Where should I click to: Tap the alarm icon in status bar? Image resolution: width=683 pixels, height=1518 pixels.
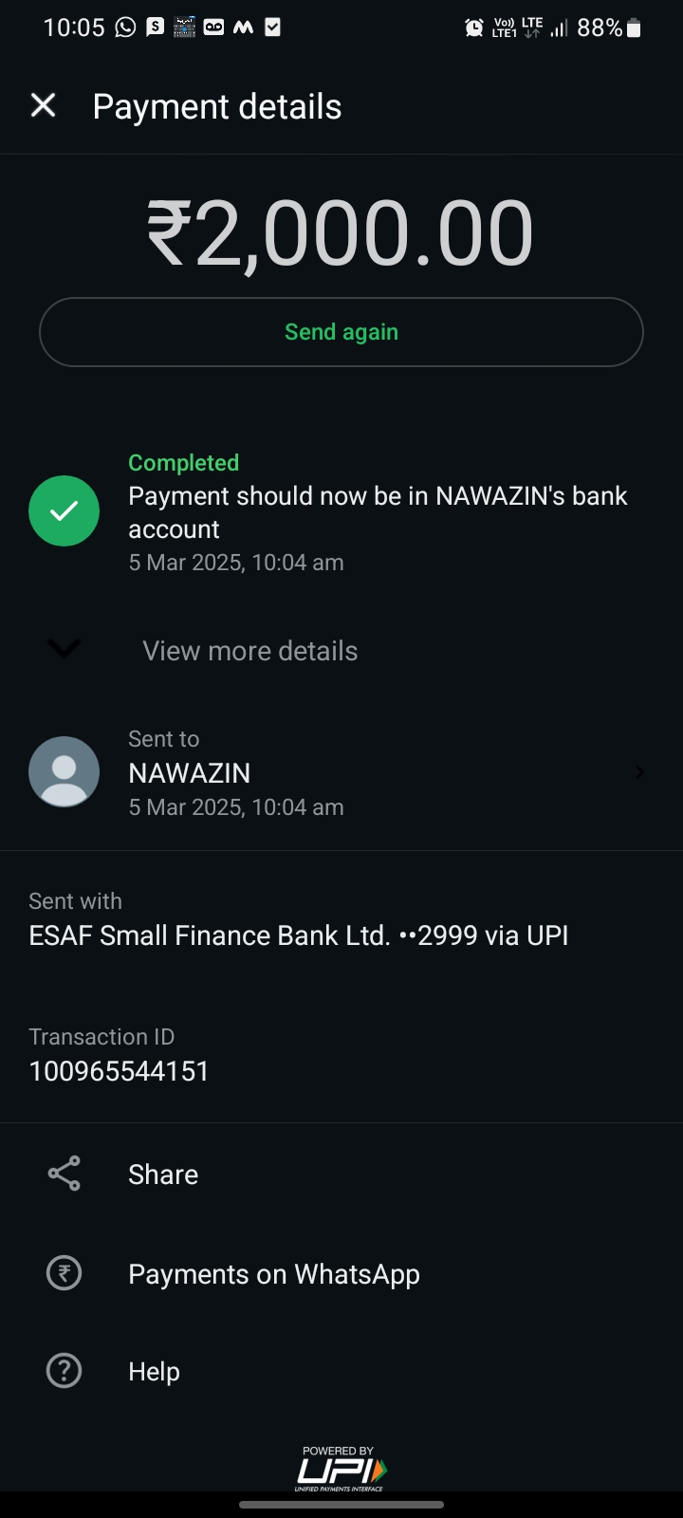[x=473, y=28]
